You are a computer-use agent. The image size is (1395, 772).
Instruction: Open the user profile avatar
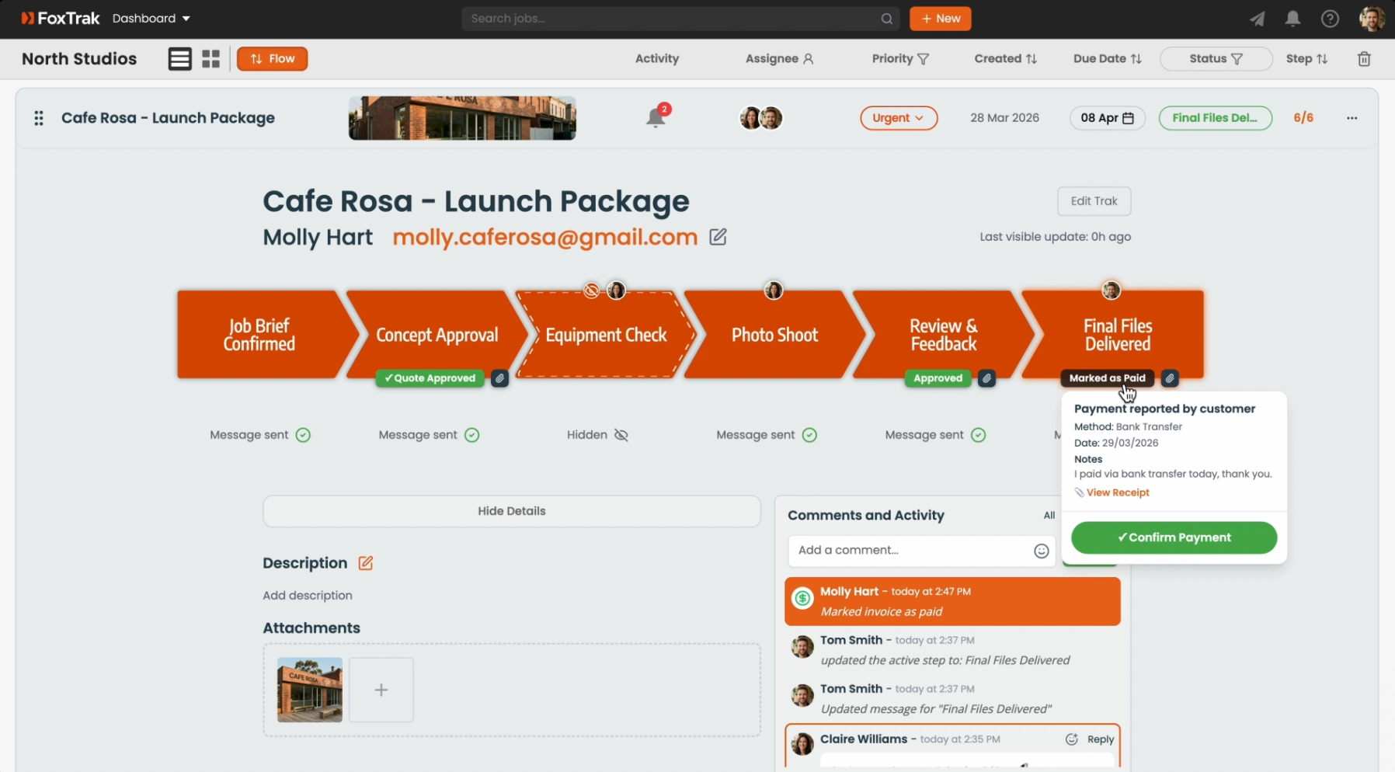click(x=1372, y=19)
